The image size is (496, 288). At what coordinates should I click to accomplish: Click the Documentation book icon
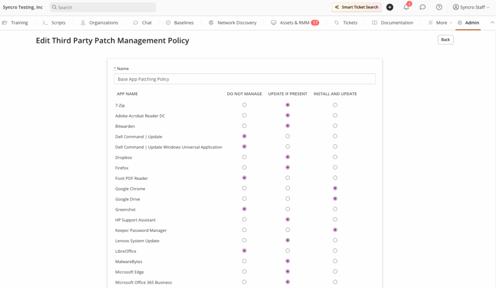pyautogui.click(x=374, y=23)
